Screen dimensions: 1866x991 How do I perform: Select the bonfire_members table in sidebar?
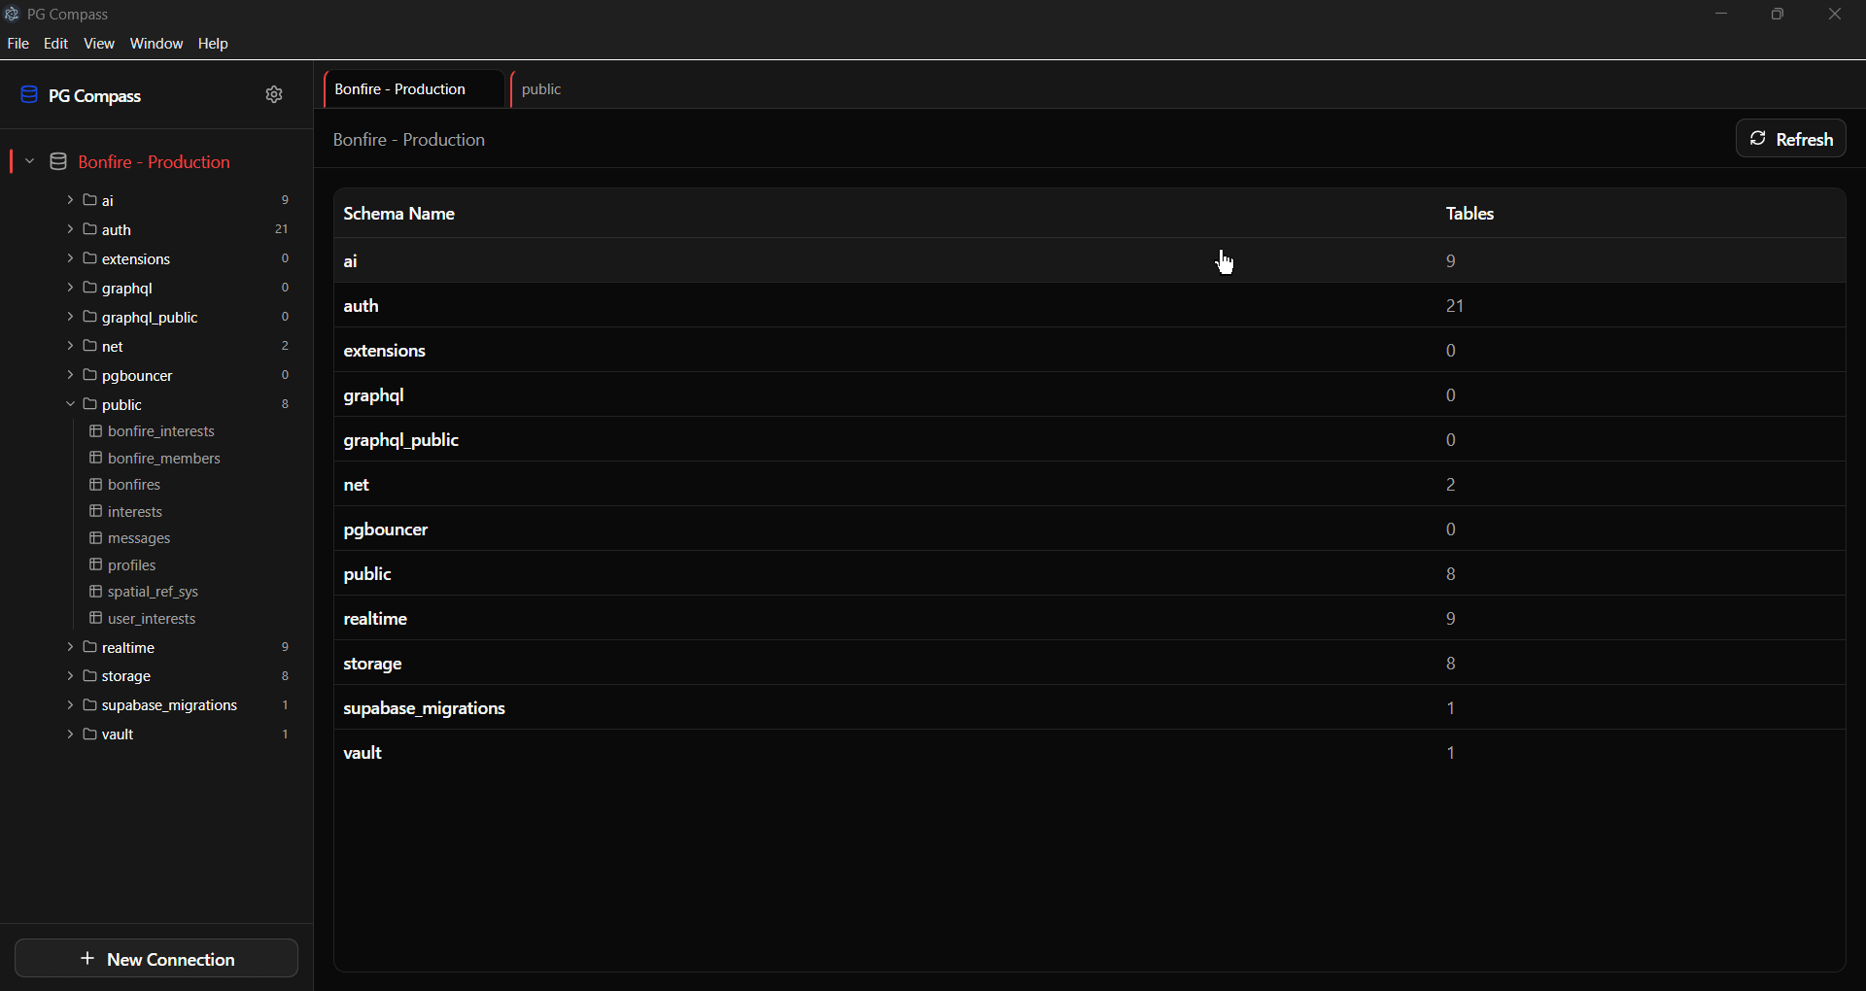pyautogui.click(x=164, y=459)
